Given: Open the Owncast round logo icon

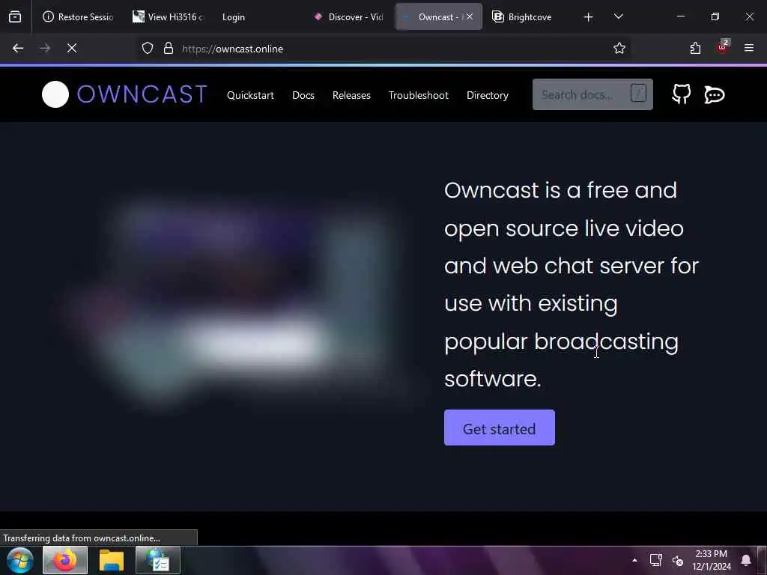Looking at the screenshot, I should (55, 94).
